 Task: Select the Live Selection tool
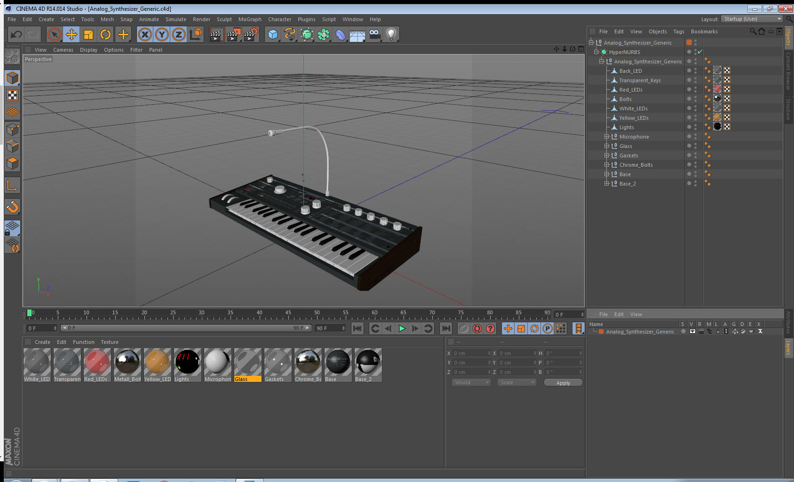coord(55,34)
